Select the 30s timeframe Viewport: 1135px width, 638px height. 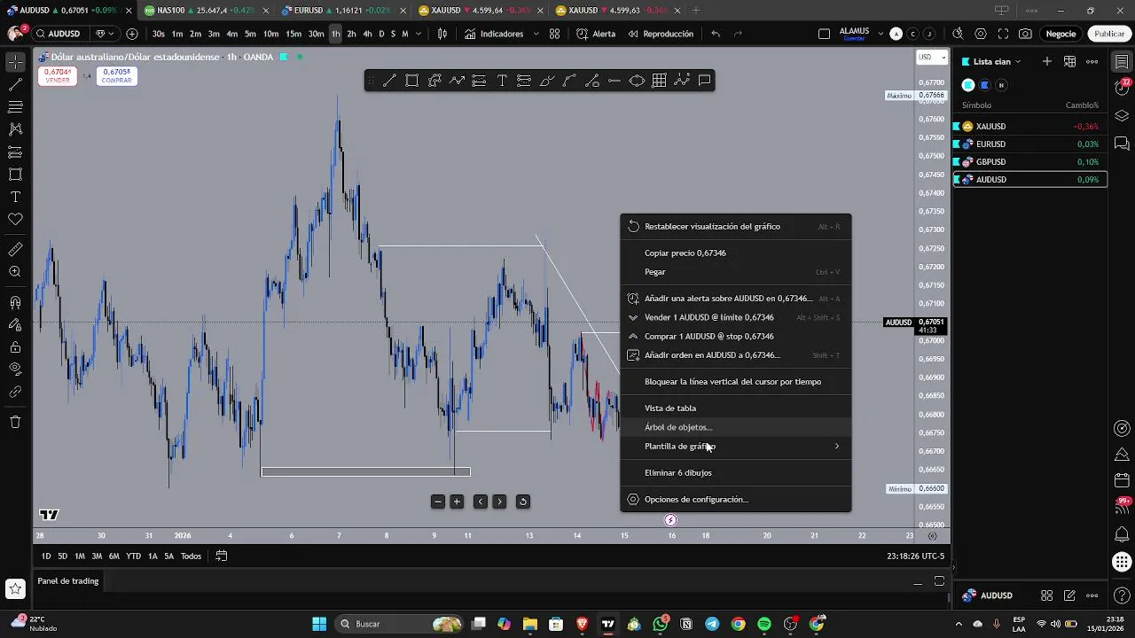pos(159,34)
